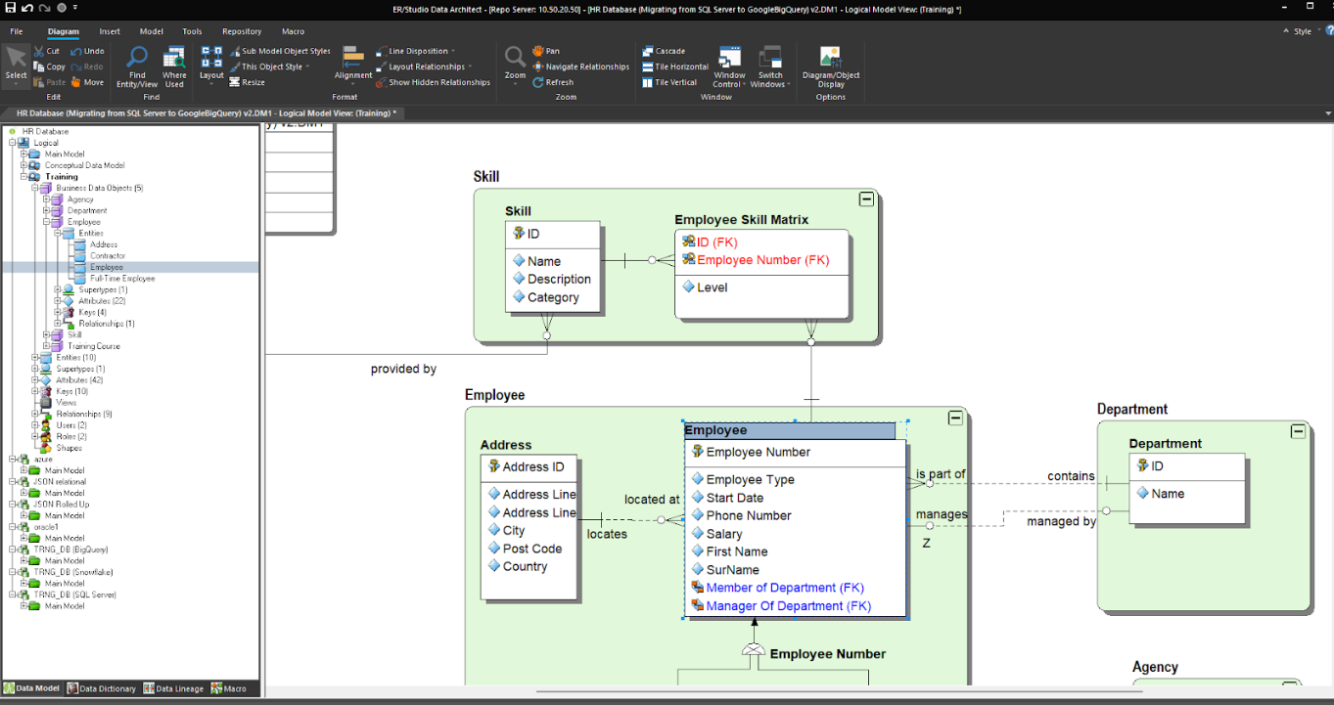The height and width of the screenshot is (705, 1334).
Task: Switch to the Repository ribbon tab
Action: (242, 31)
